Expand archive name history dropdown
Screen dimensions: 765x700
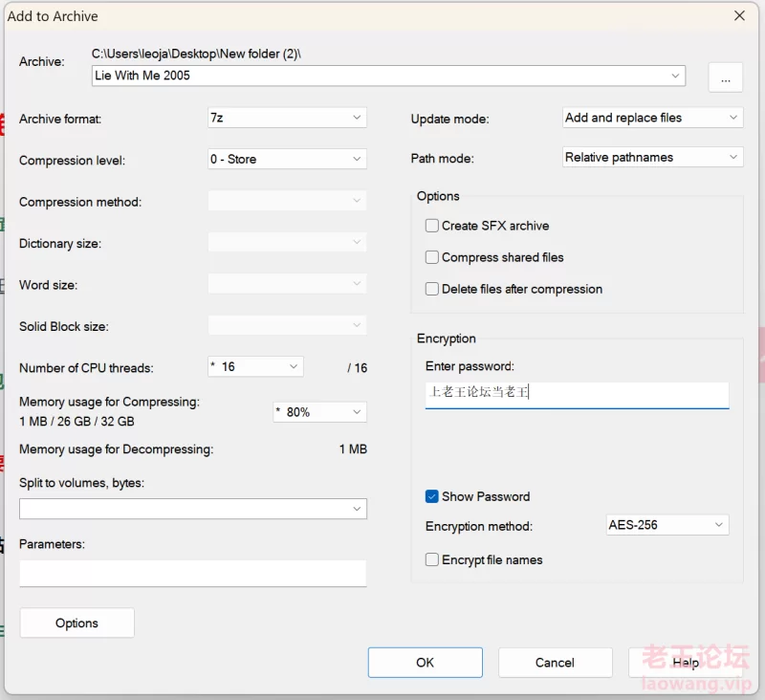[x=677, y=76]
